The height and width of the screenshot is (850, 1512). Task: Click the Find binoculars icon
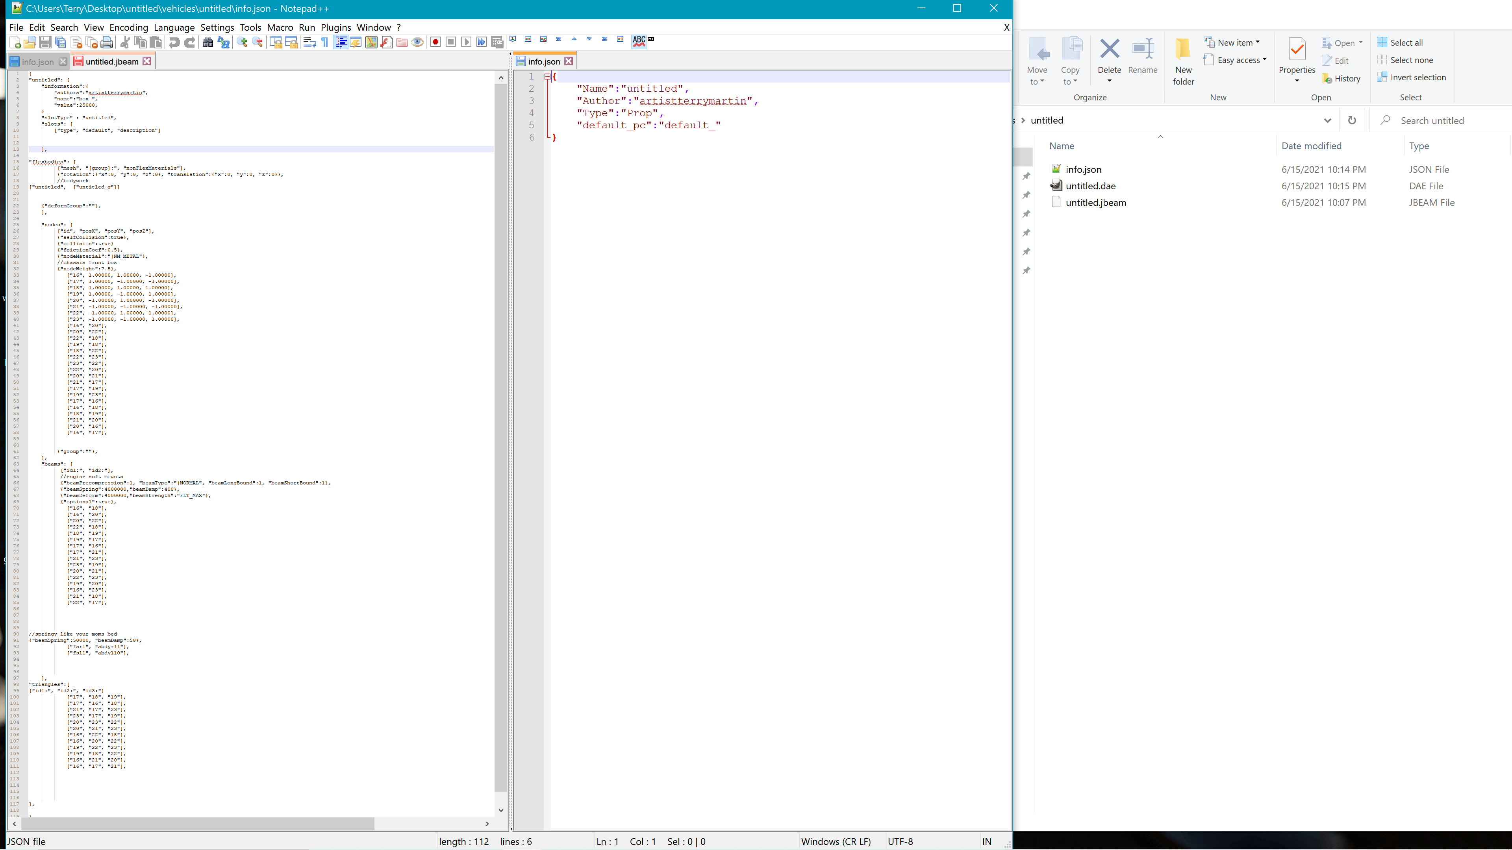(x=208, y=42)
